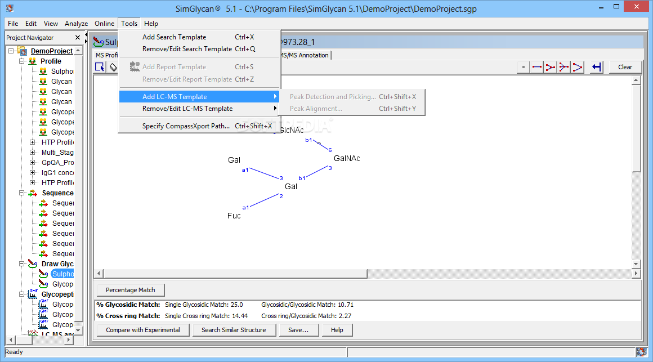The height and width of the screenshot is (362, 653).
Task: Click the draw glycan icon in header
Action: 99,42
